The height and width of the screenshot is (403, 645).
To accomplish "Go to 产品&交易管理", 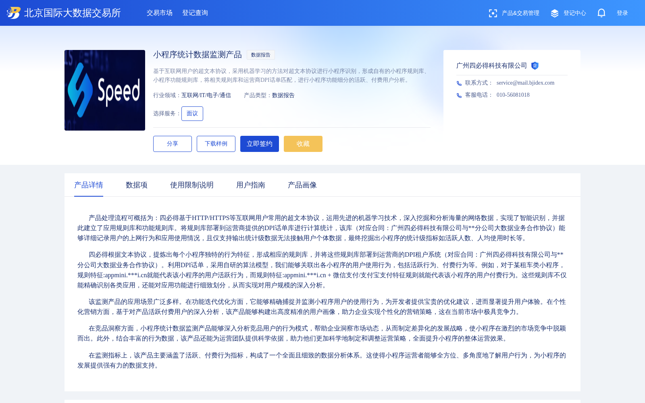I will coord(520,13).
